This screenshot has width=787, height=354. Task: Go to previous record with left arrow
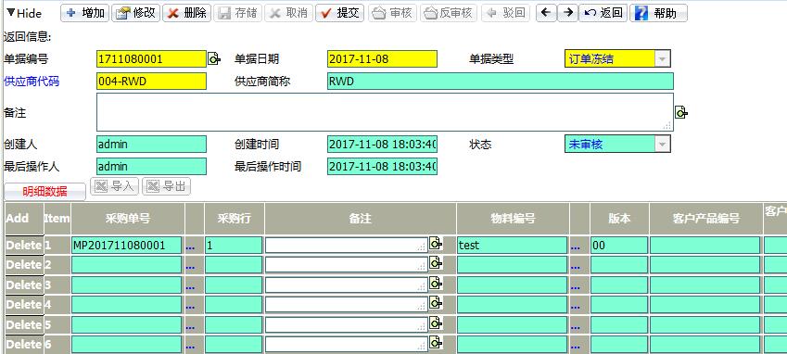(x=546, y=13)
